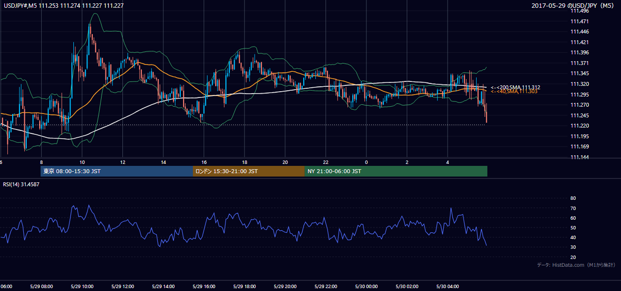Image resolution: width=621 pixels, height=291 pixels.
Task: Click the 111.496 price axis label
Action: (x=580, y=11)
